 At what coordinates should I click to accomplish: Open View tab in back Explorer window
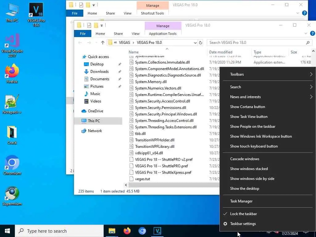(x=127, y=13)
